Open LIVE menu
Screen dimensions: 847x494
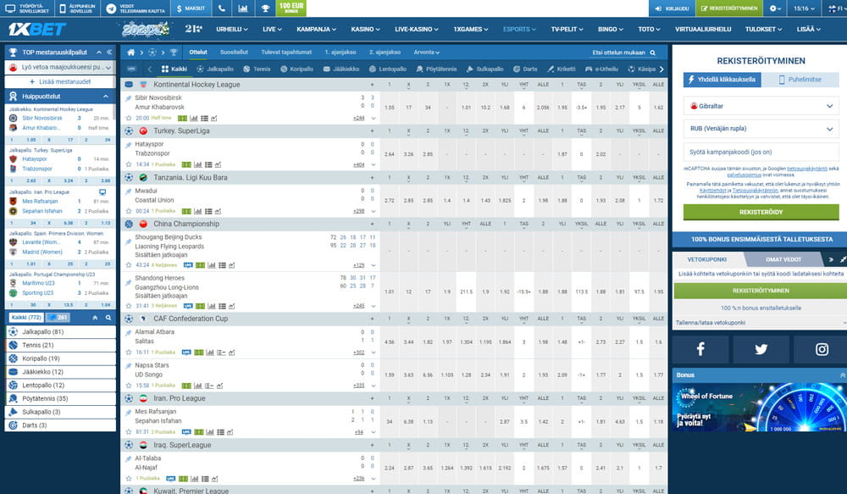pyautogui.click(x=272, y=29)
